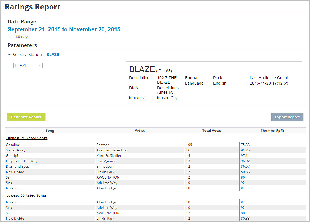Select the So Far Away song row
The image size is (310, 222).
point(16,150)
